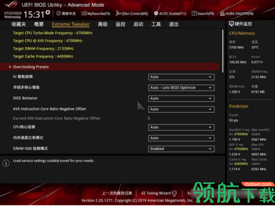275x206 pixels.
Task: Click the CPU/Memory heading in hardware monitor
Action: (x=242, y=33)
